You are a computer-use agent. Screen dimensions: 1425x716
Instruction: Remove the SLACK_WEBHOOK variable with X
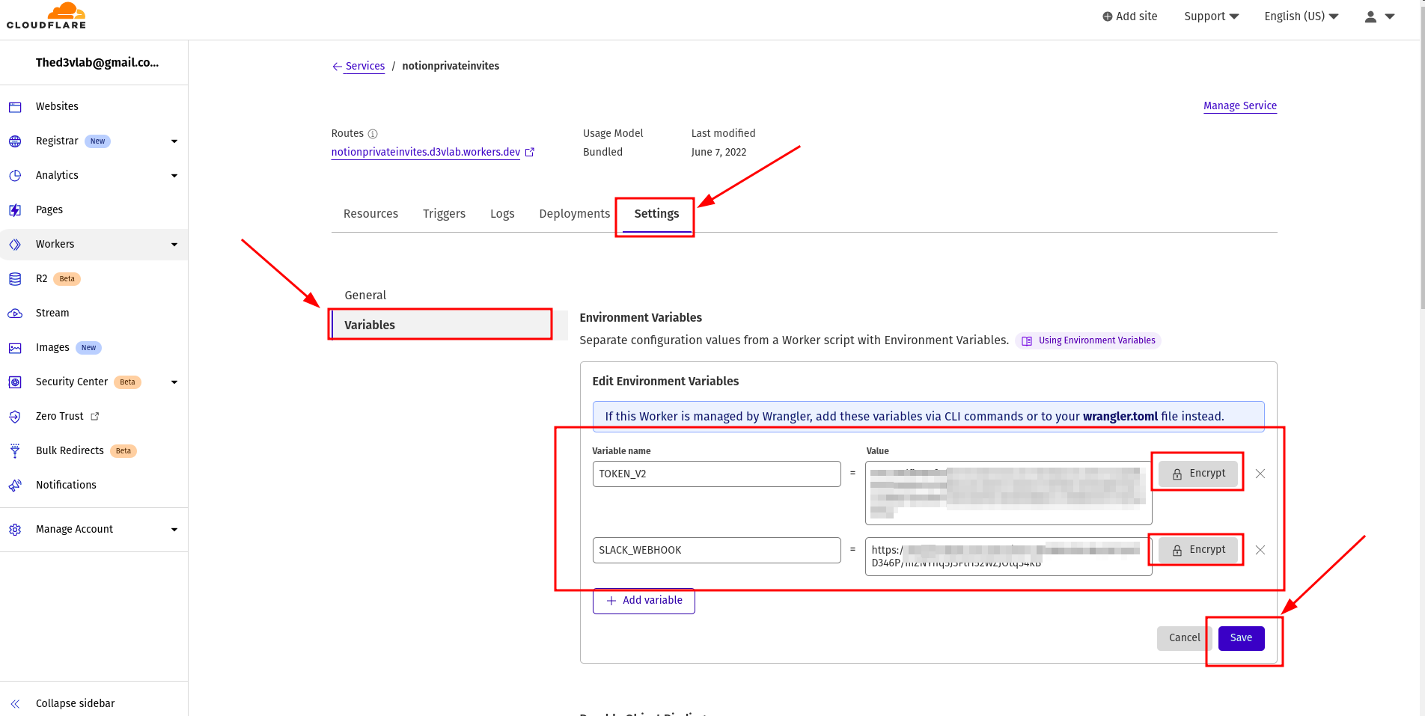coord(1260,550)
